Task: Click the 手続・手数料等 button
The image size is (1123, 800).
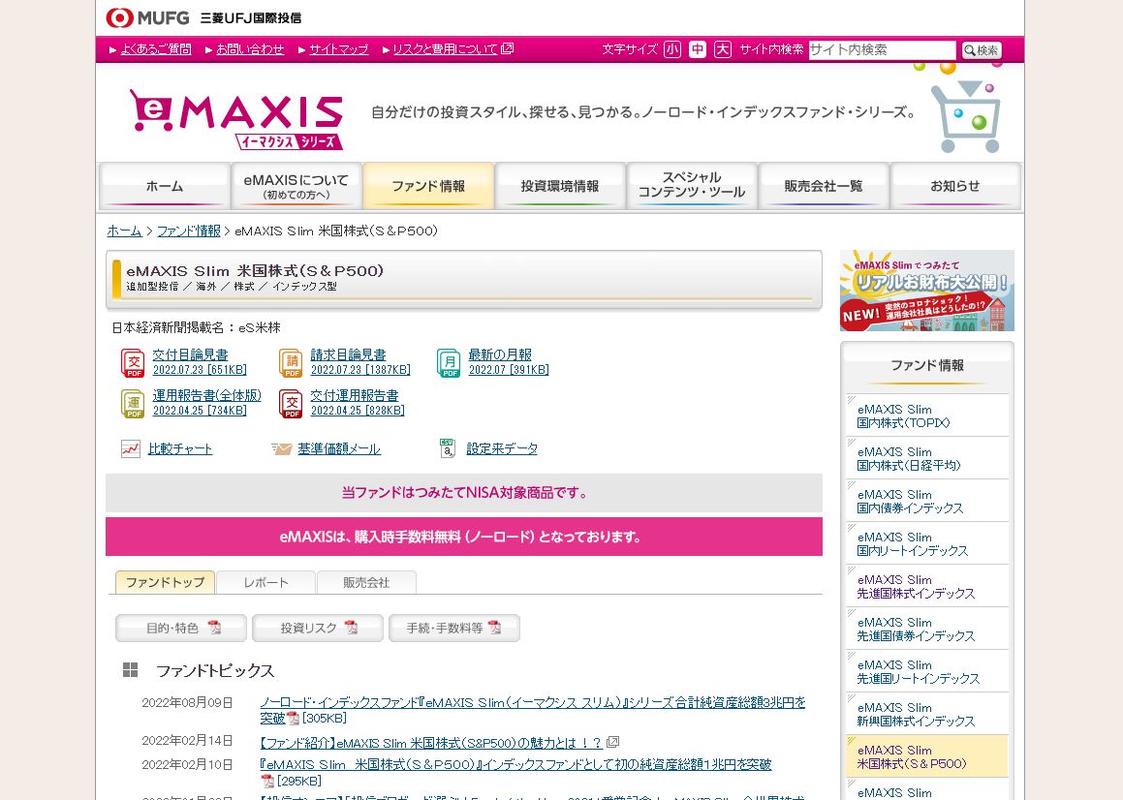Action: 454,629
